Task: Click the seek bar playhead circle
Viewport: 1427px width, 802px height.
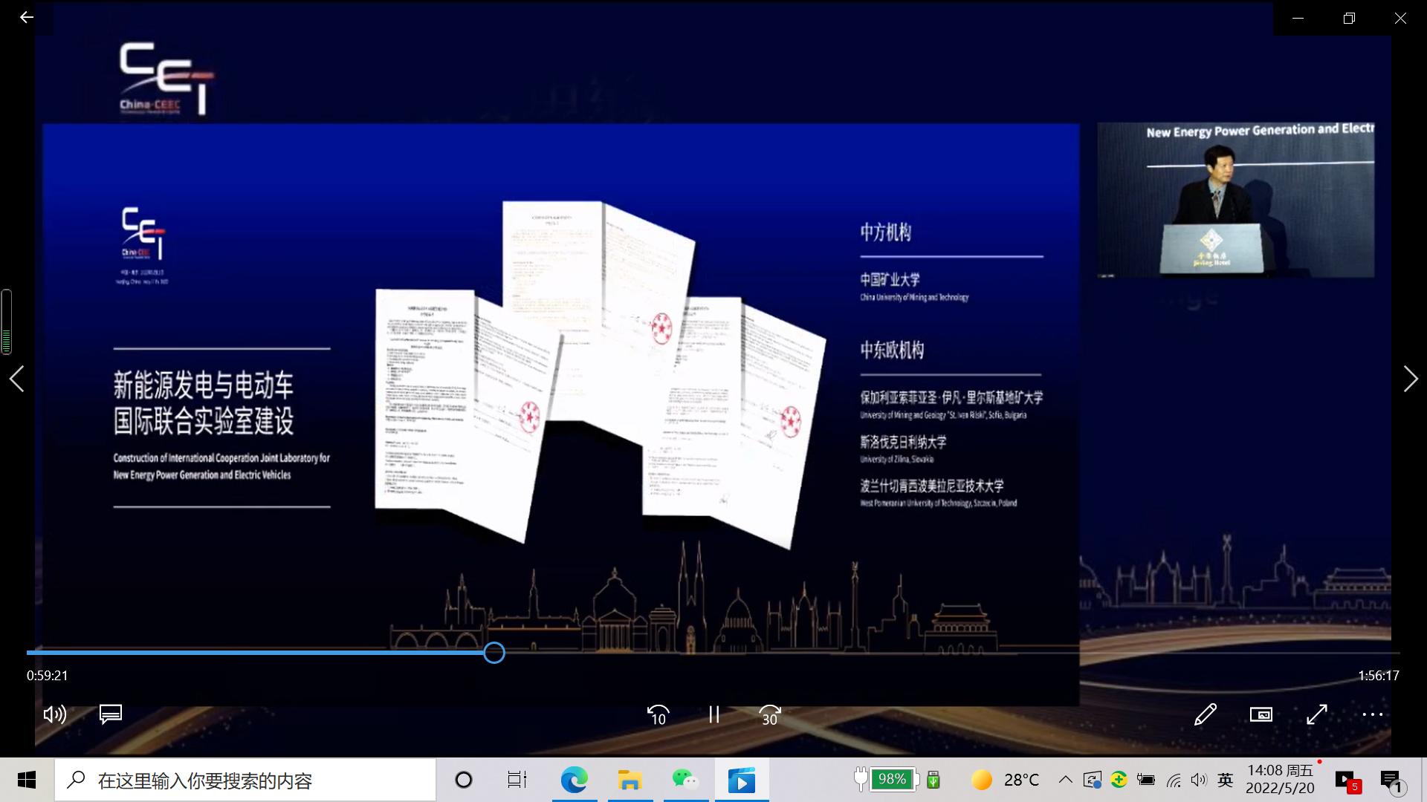Action: 494,653
